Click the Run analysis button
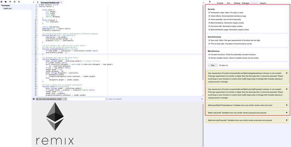291x147 pixels. (x=213, y=65)
